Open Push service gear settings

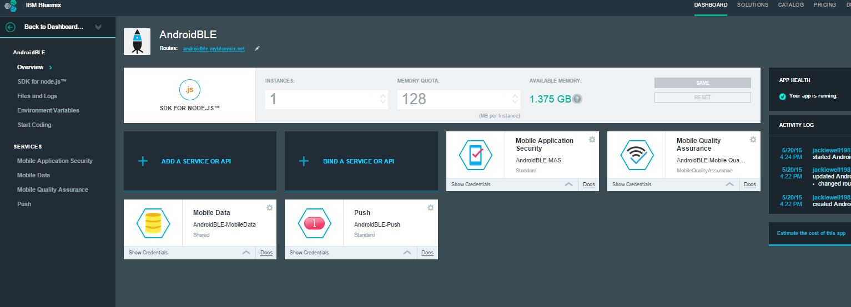430,207
